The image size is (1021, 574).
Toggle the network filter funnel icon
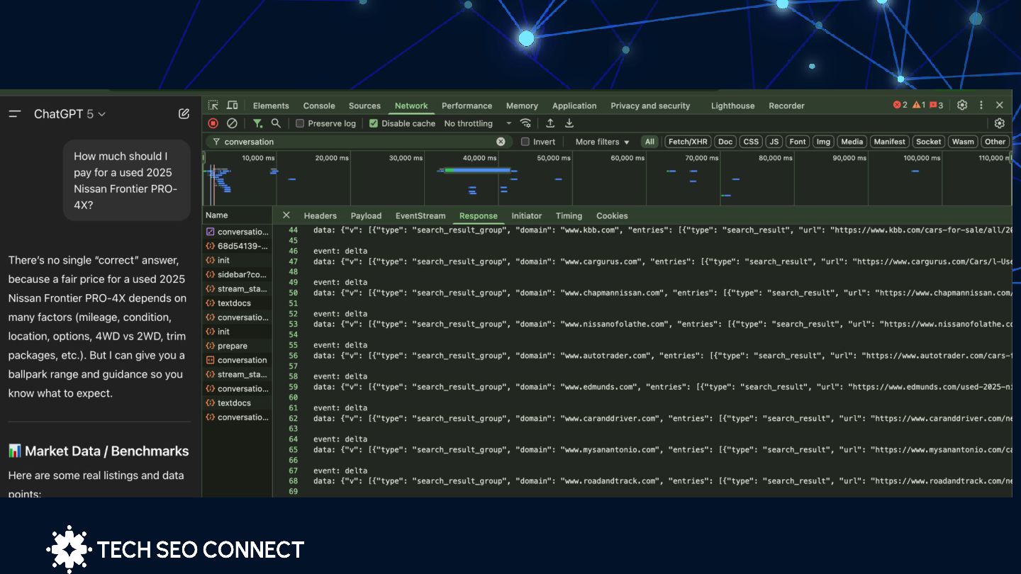pos(258,123)
